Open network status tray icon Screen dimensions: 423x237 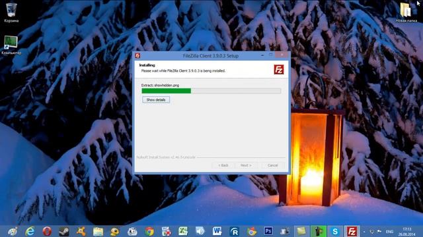(371, 232)
